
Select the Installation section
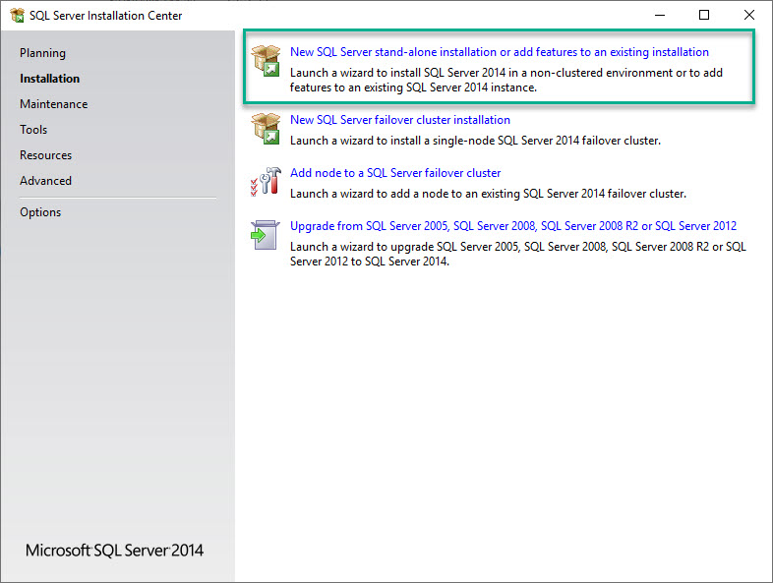(50, 79)
